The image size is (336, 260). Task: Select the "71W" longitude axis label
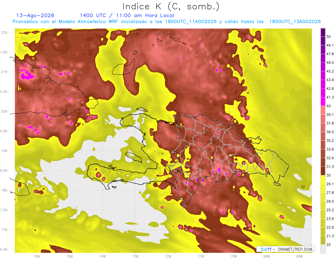click(x=201, y=256)
